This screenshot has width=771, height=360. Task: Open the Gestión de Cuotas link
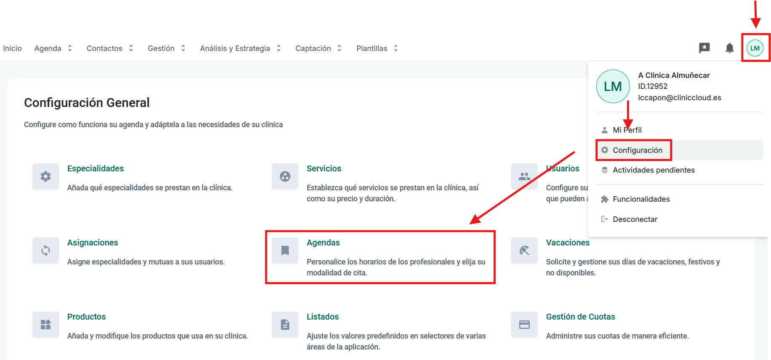pyautogui.click(x=580, y=317)
